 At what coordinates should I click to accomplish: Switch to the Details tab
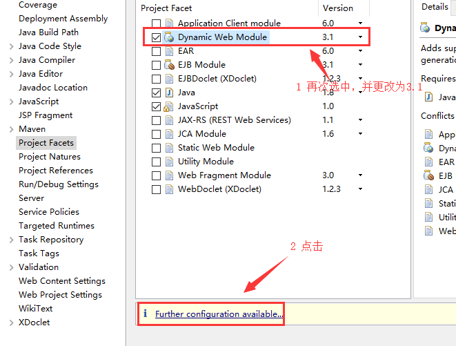[x=435, y=7]
